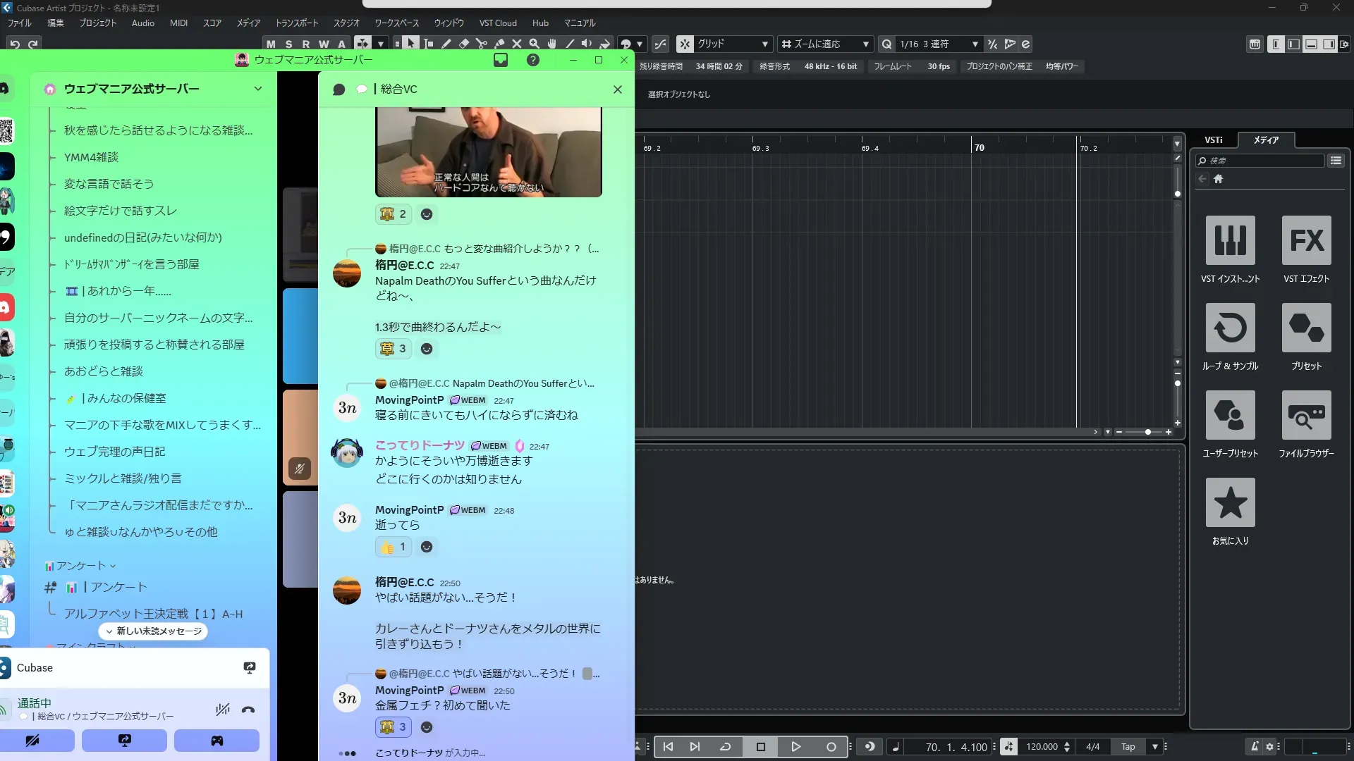Image resolution: width=1354 pixels, height=761 pixels.
Task: Open the 1/16 triplet quantize dropdown
Action: (x=938, y=44)
